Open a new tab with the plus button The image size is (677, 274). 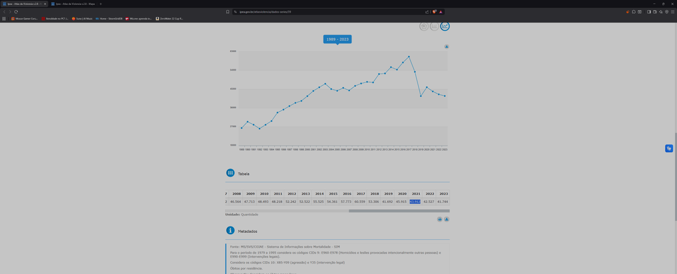pyautogui.click(x=100, y=4)
